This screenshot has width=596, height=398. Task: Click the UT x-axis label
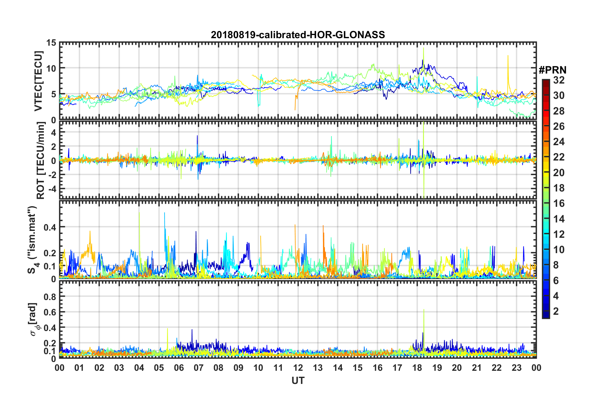(298, 380)
